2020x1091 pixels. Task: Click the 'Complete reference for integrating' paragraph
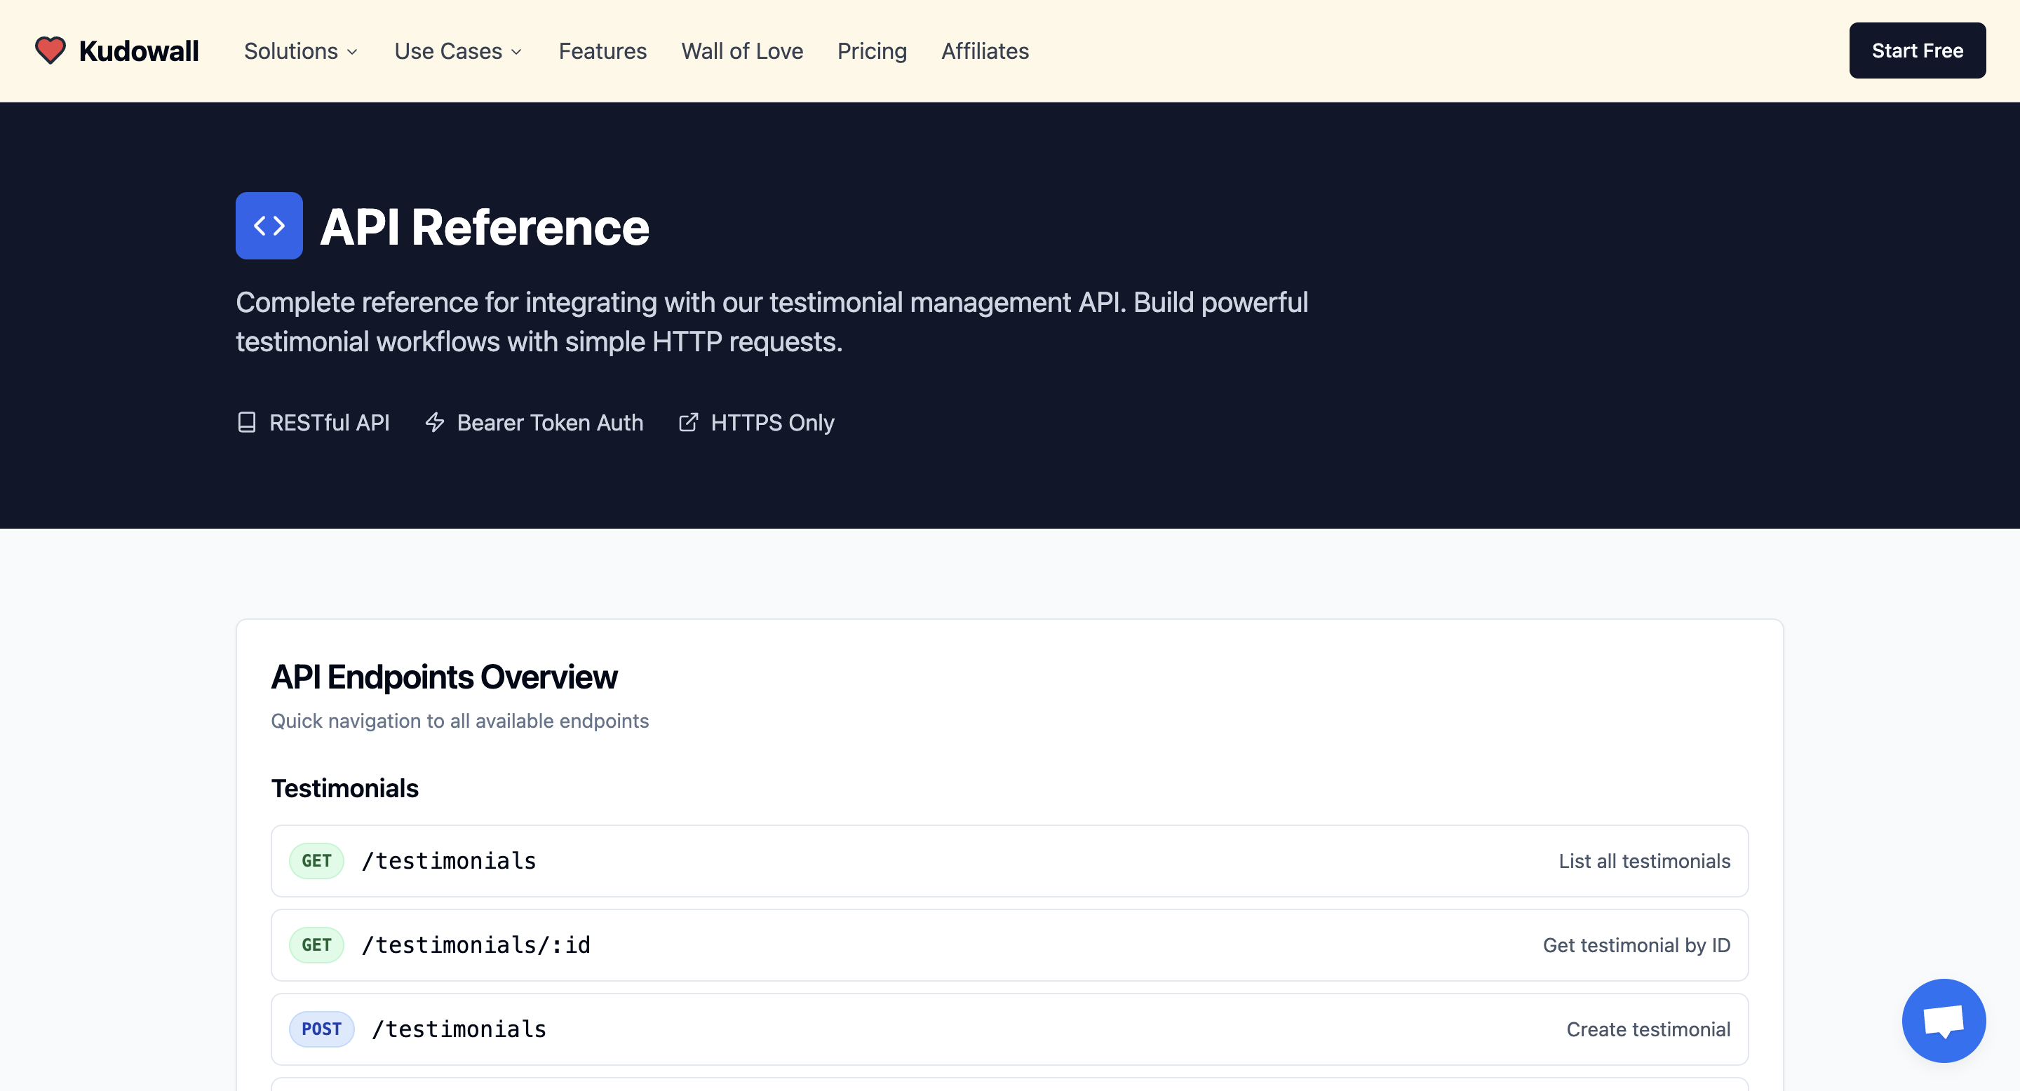tap(772, 322)
